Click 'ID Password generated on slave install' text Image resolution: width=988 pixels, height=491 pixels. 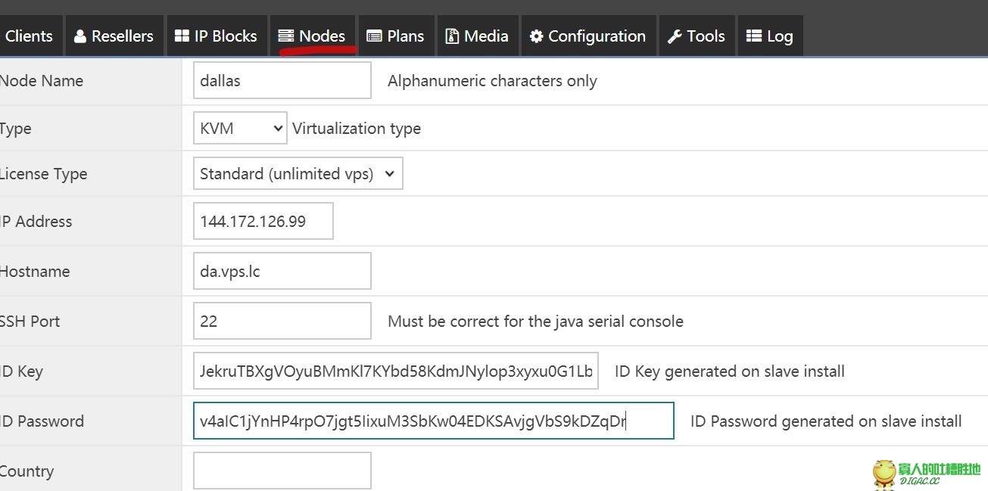(x=826, y=421)
